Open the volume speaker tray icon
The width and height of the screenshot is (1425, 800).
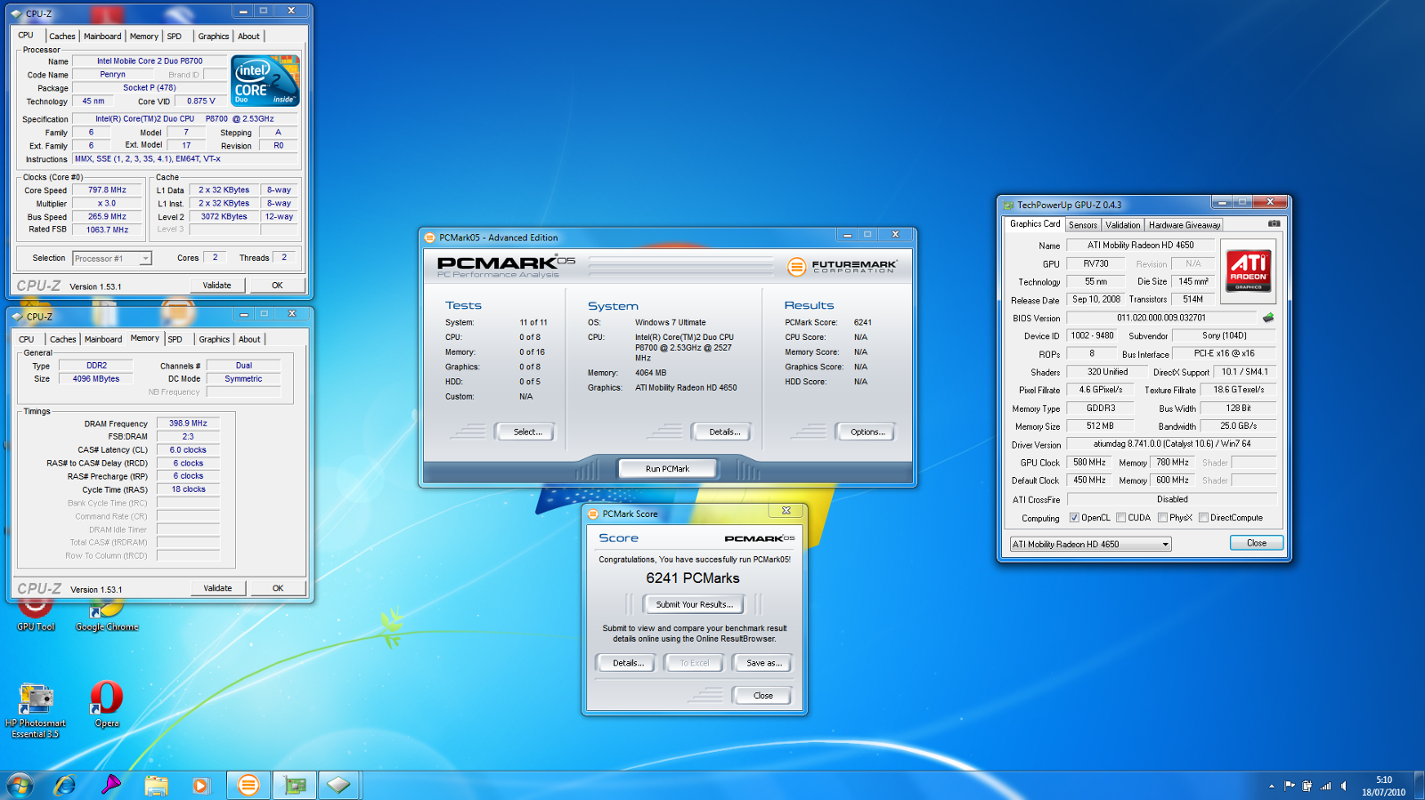tap(1343, 786)
